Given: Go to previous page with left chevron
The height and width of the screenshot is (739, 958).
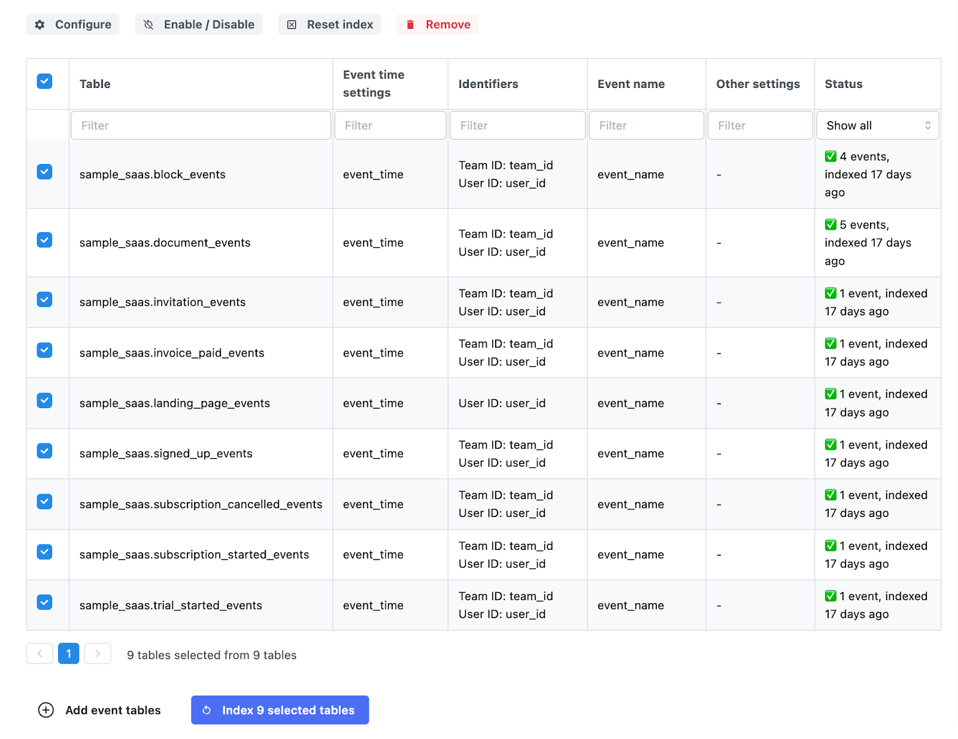Looking at the screenshot, I should pos(40,653).
